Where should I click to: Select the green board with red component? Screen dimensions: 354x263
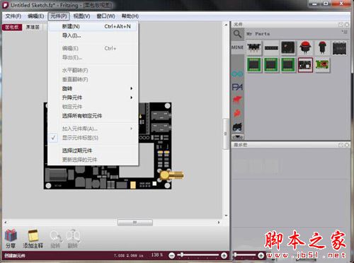pos(322,65)
